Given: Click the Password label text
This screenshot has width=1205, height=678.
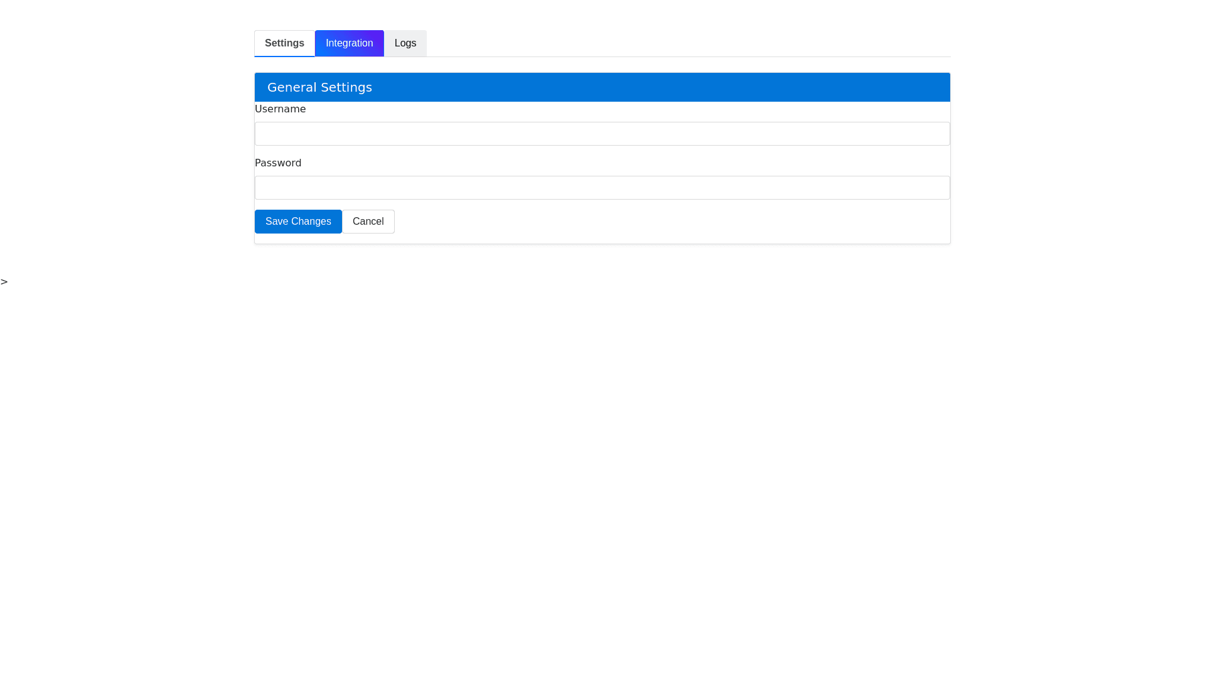Looking at the screenshot, I should point(278,163).
